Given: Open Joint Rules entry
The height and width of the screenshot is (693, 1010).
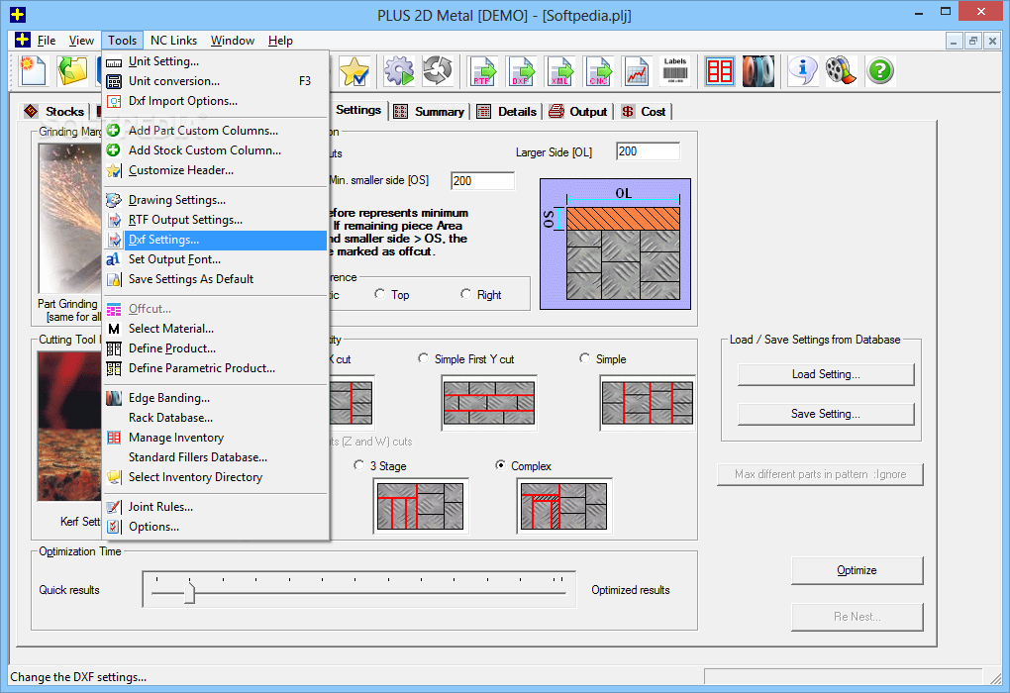Looking at the screenshot, I should (x=215, y=508).
